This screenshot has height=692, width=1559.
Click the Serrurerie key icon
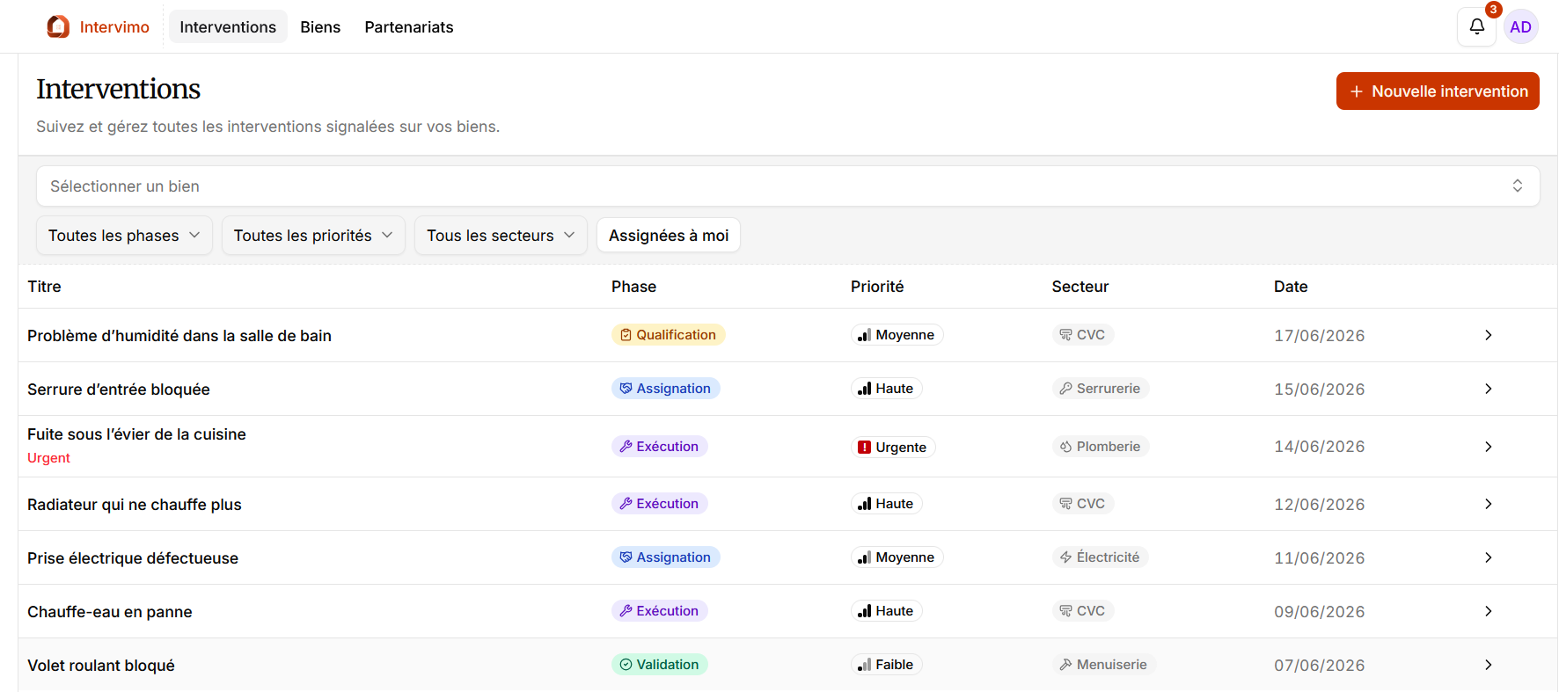pos(1065,389)
